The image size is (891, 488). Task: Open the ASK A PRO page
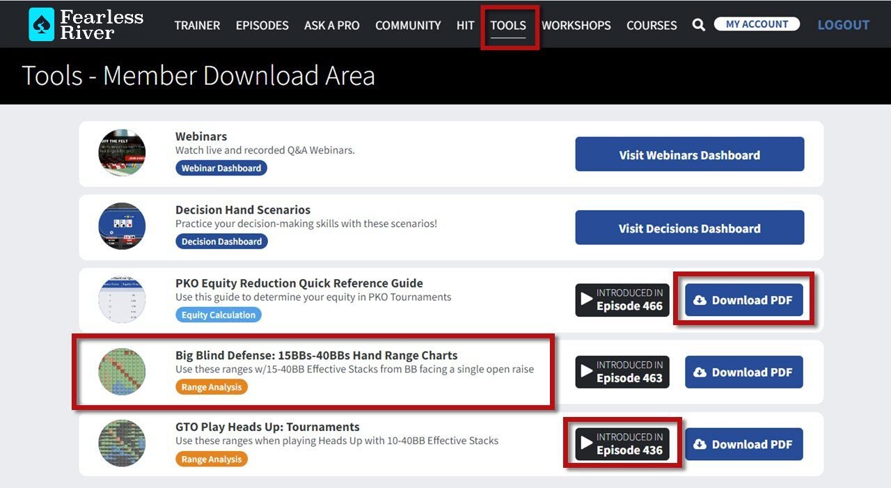[x=331, y=25]
